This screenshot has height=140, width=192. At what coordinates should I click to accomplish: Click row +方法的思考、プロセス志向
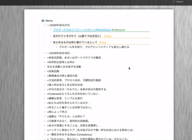click(x=74, y=80)
